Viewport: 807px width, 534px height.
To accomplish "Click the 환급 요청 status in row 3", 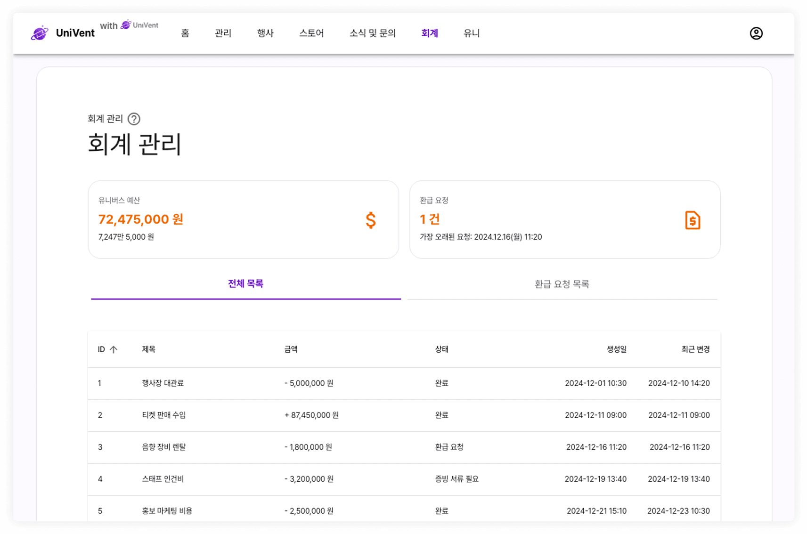I will 449,447.
